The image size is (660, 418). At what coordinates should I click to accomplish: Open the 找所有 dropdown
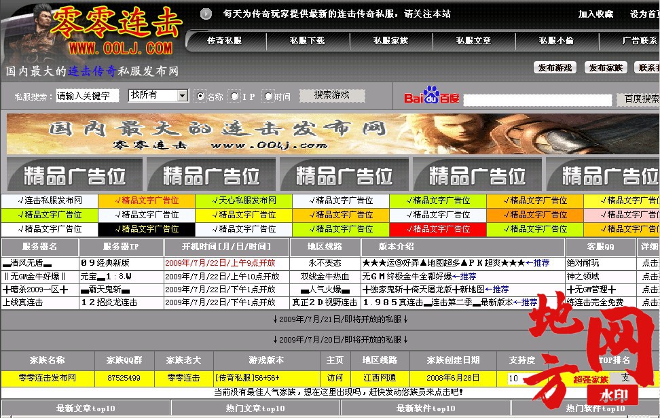(x=158, y=96)
